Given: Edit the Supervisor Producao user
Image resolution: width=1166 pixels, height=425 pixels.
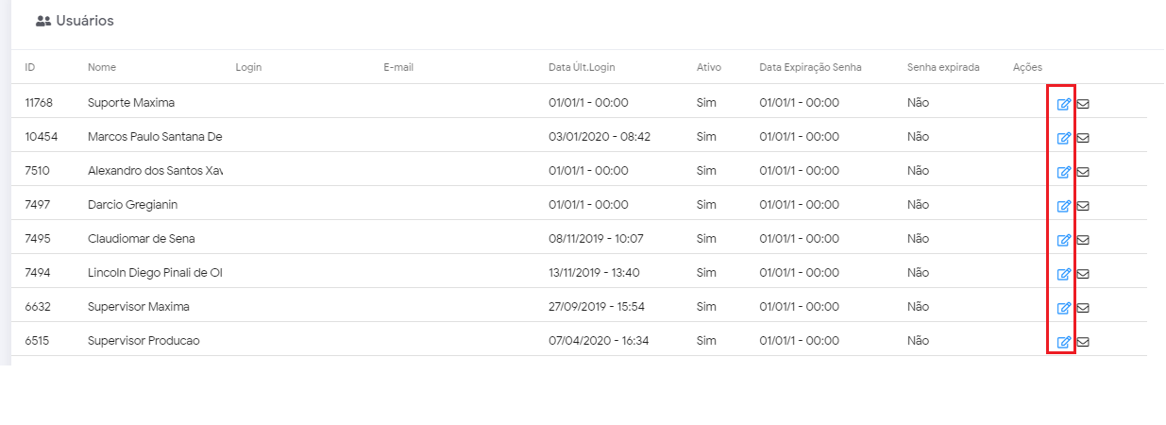Looking at the screenshot, I should pos(1063,342).
